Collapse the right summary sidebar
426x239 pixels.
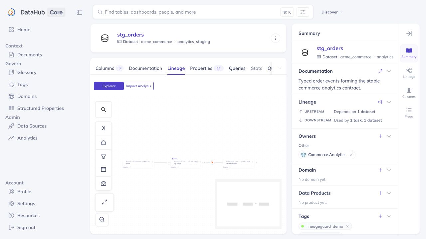point(409,34)
